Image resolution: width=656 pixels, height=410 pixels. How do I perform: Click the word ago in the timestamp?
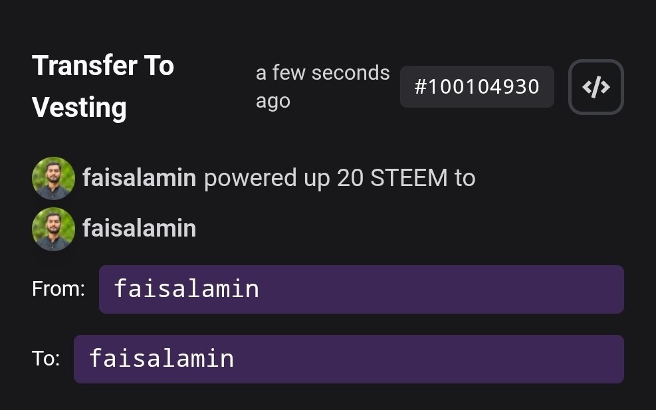click(x=273, y=102)
